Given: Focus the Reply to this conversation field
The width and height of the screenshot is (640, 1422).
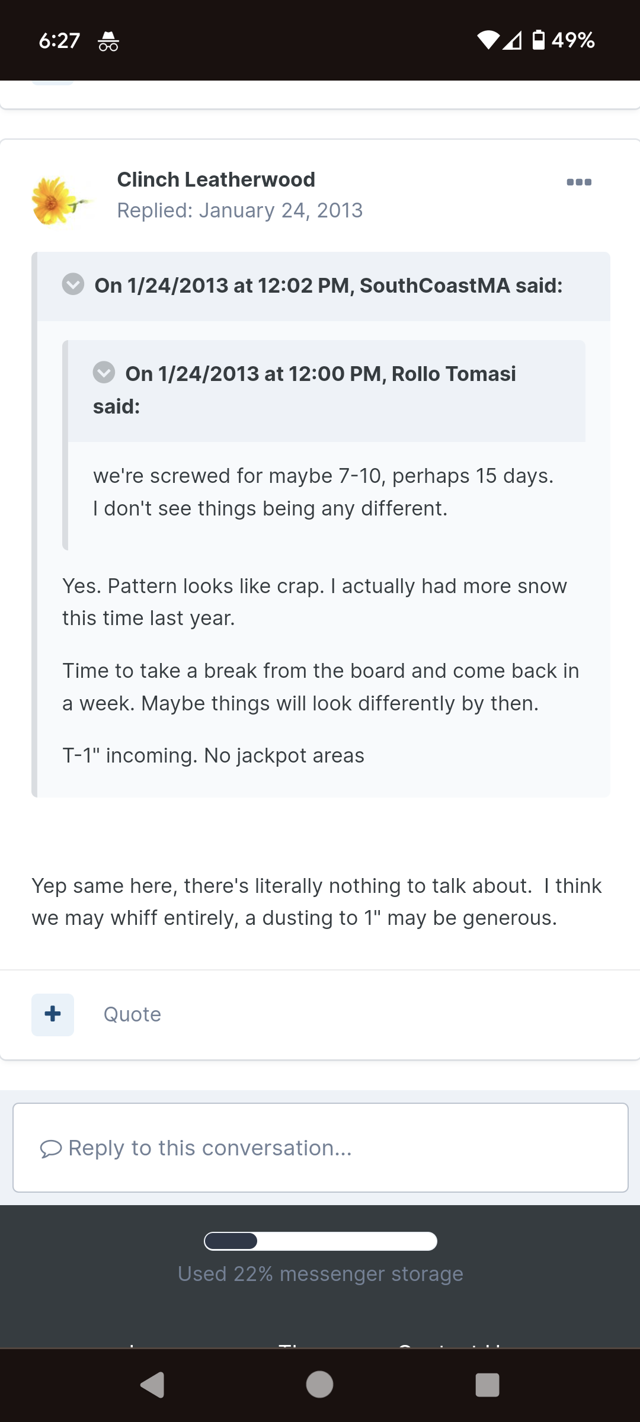Looking at the screenshot, I should 320,1147.
